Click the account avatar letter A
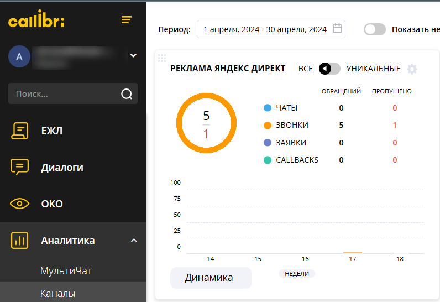 (x=19, y=56)
